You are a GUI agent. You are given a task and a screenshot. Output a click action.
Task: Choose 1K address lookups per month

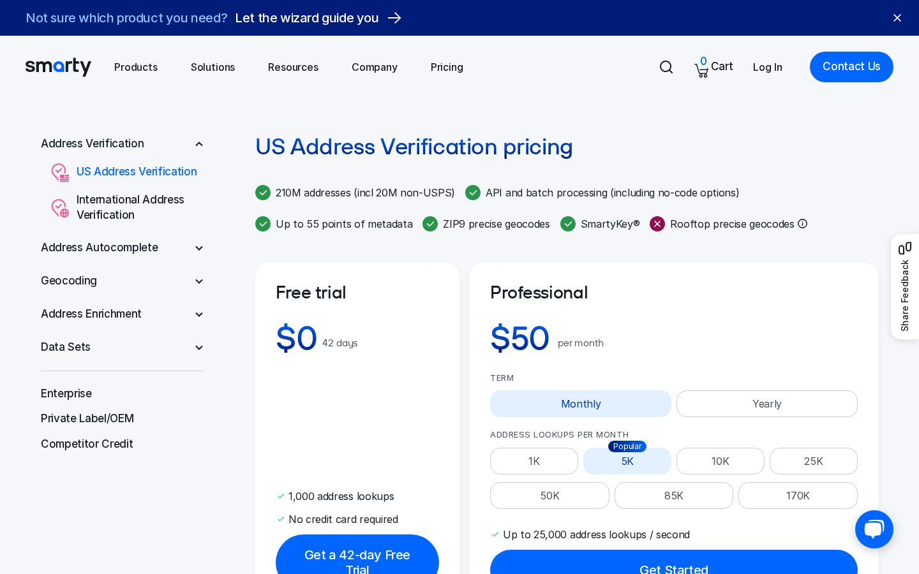(x=534, y=461)
